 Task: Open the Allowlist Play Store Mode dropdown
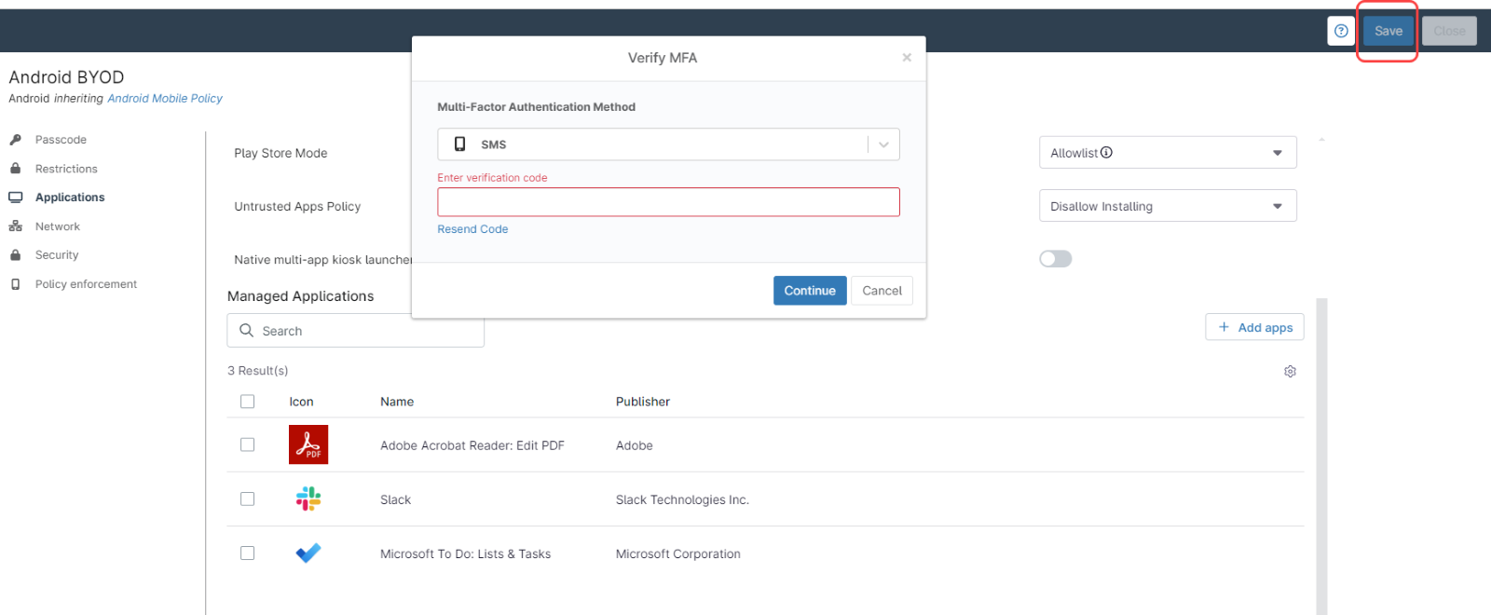[x=1168, y=153]
